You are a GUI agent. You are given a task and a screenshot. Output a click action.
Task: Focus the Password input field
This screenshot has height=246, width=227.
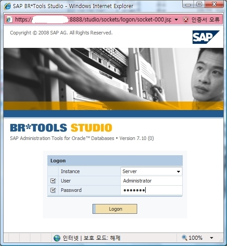click(x=151, y=190)
